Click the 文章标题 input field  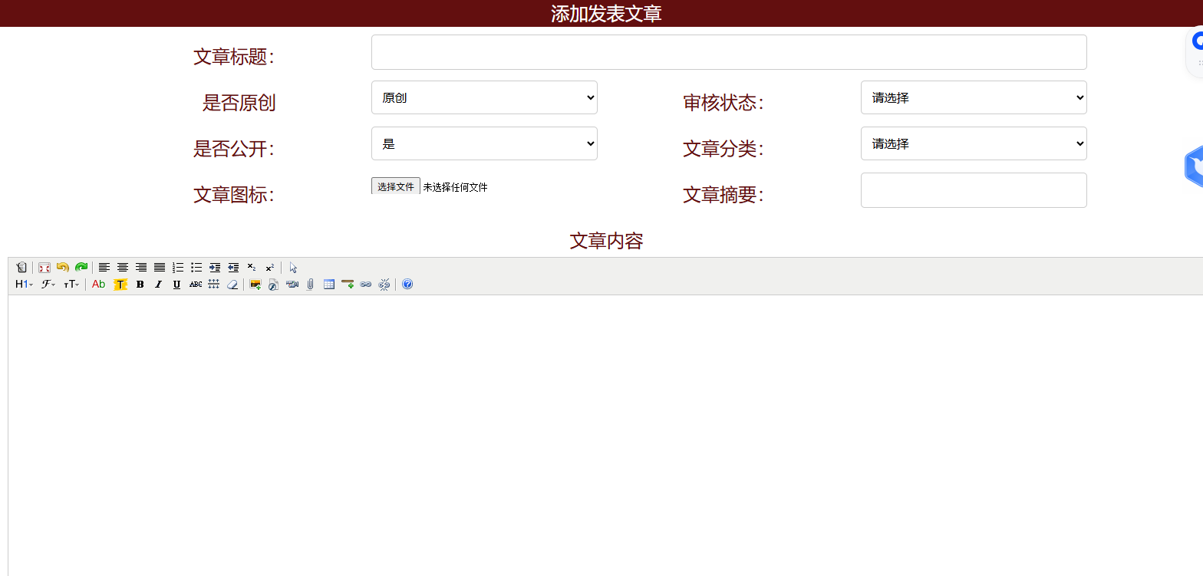(x=728, y=52)
